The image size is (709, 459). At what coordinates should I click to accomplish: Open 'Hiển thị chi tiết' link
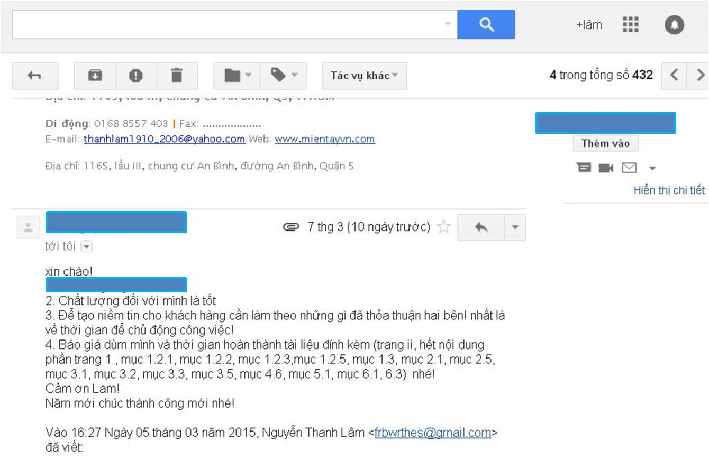[669, 190]
